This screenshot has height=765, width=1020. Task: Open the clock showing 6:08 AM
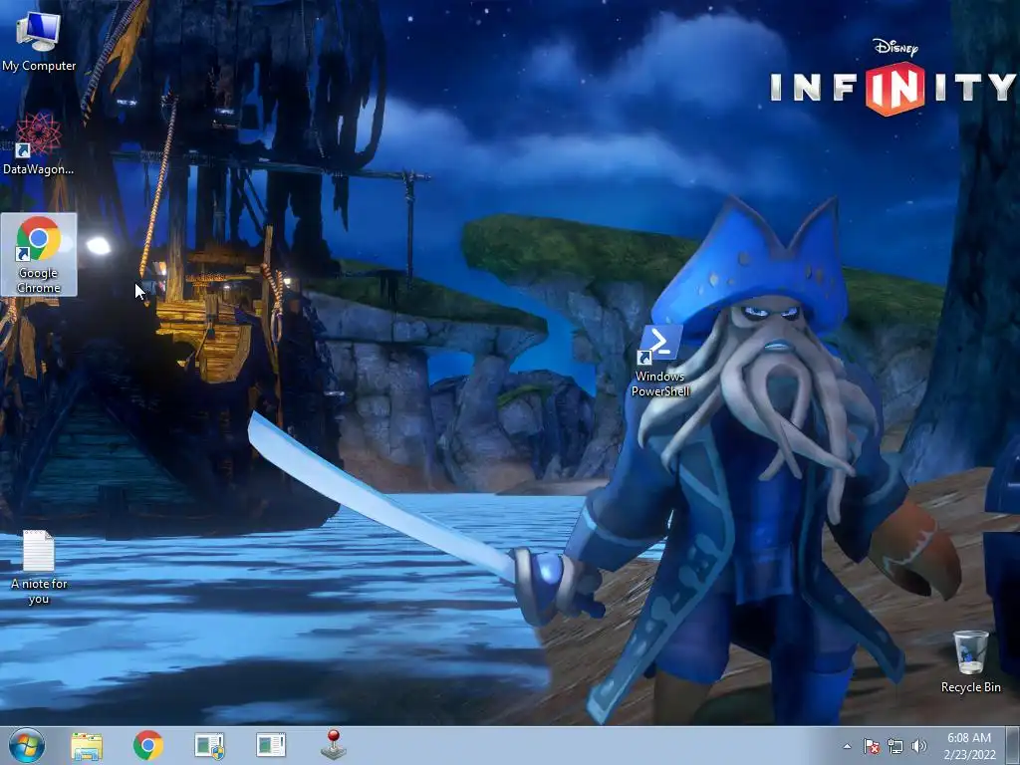click(x=969, y=746)
